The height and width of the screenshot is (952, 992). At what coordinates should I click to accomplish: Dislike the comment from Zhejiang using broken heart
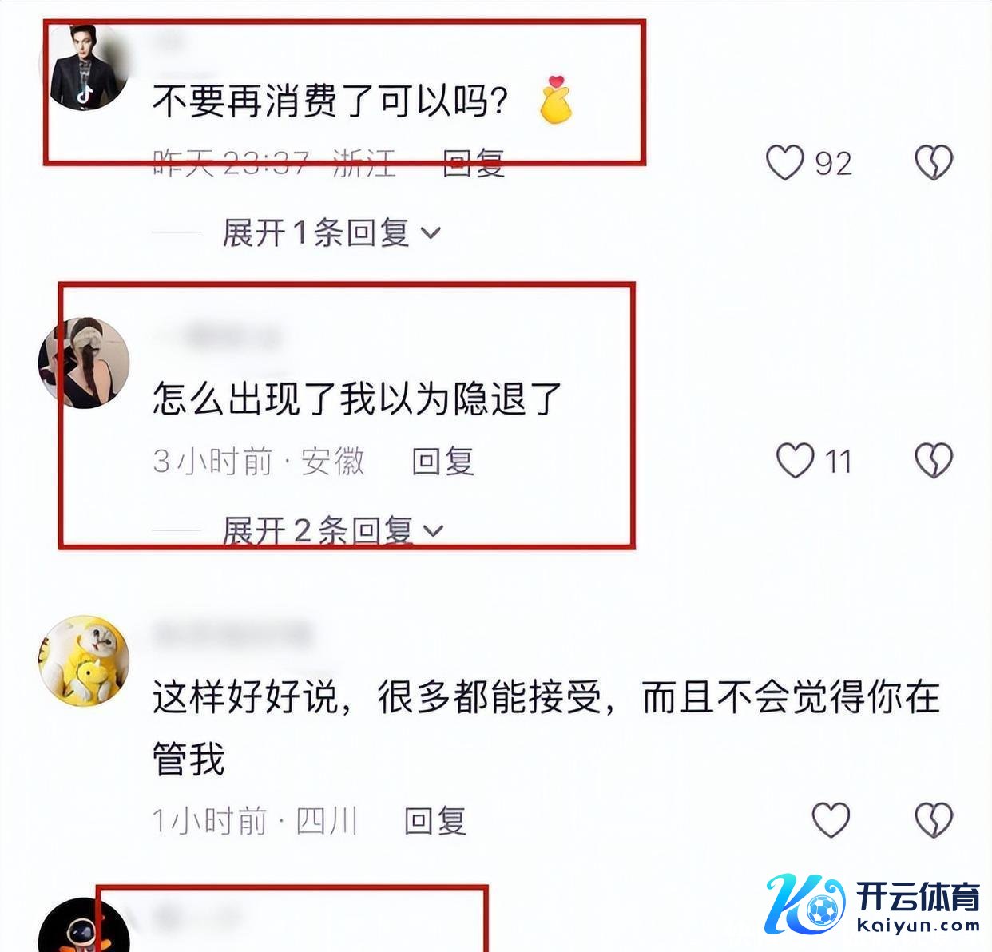click(934, 163)
